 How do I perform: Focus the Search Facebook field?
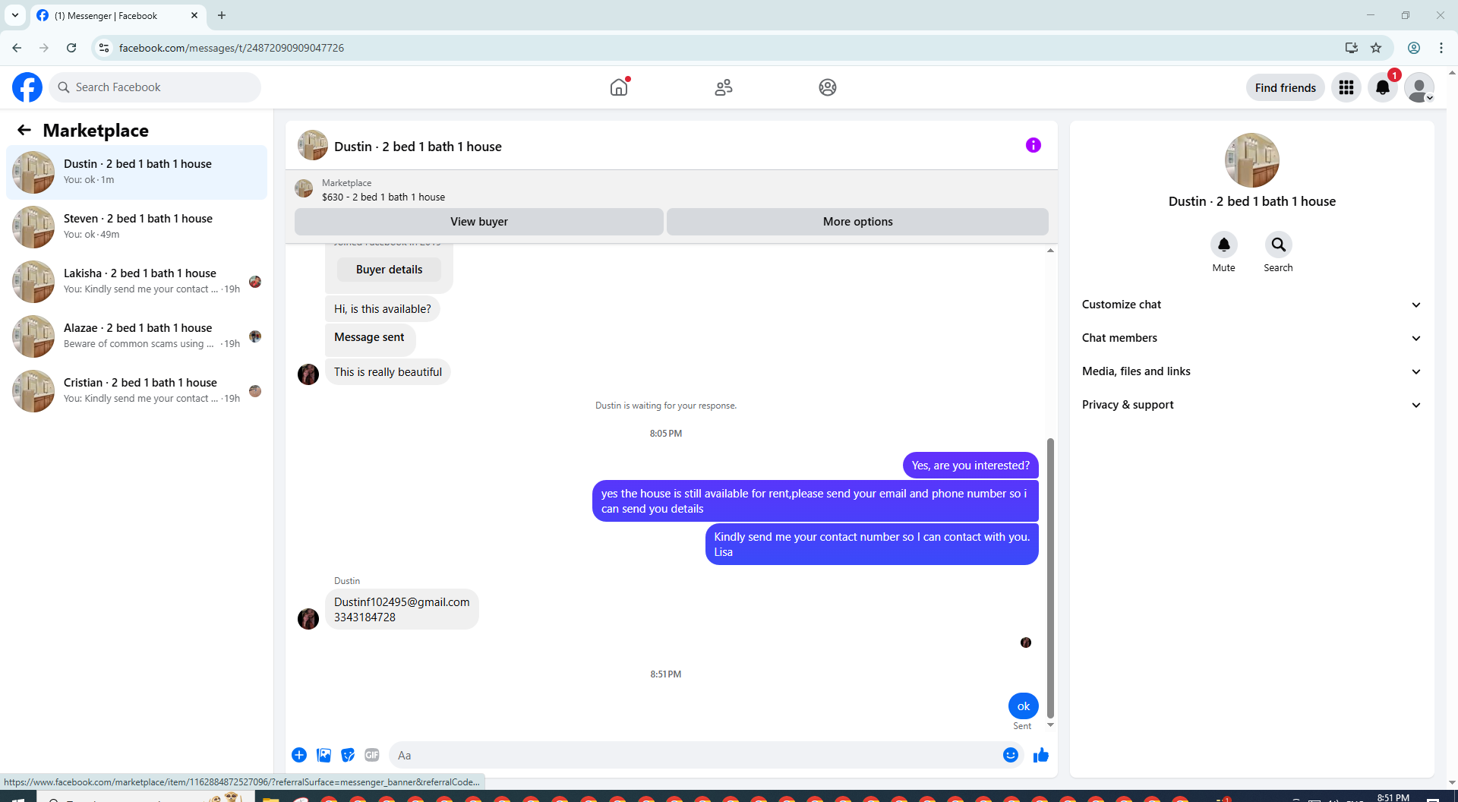coord(155,87)
